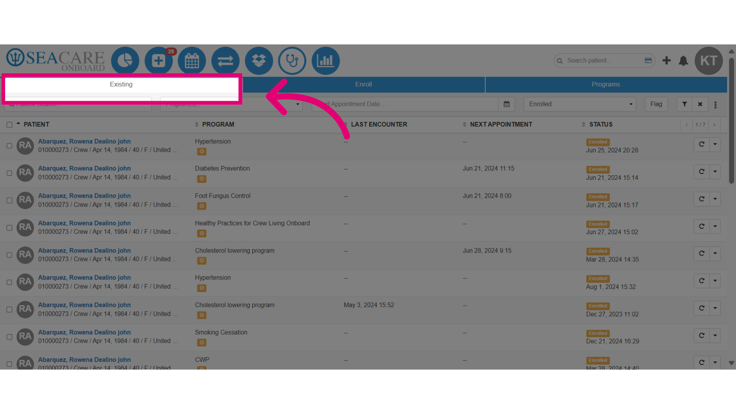Open the vertical three-dot options menu
Screen dimensions: 736x414
(x=715, y=105)
